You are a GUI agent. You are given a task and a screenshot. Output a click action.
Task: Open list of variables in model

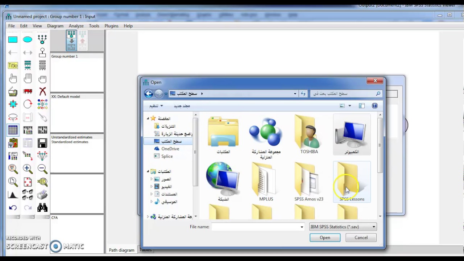[x=28, y=66]
